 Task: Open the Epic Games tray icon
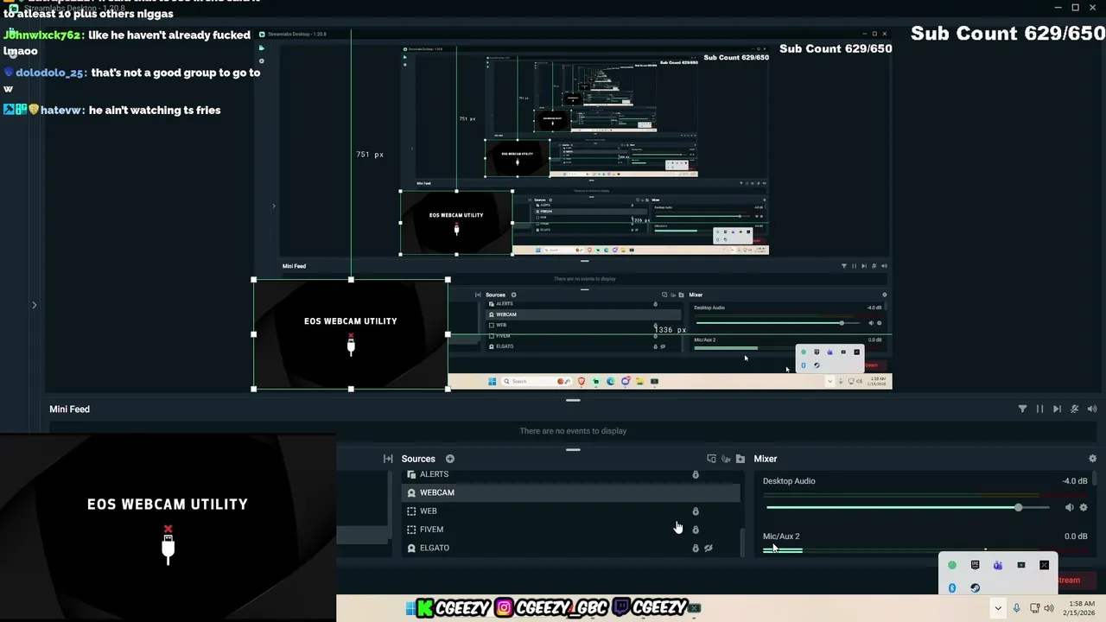pyautogui.click(x=975, y=565)
